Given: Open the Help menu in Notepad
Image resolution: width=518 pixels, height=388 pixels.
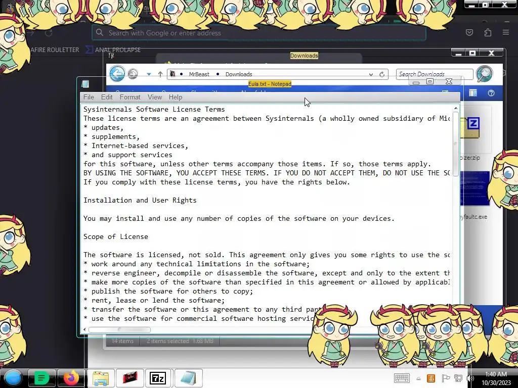Looking at the screenshot, I should click(176, 97).
